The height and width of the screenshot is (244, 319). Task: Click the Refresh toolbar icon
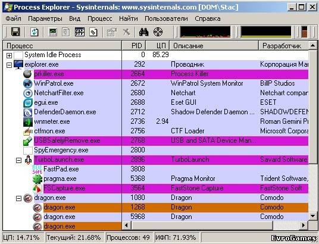[34, 32]
